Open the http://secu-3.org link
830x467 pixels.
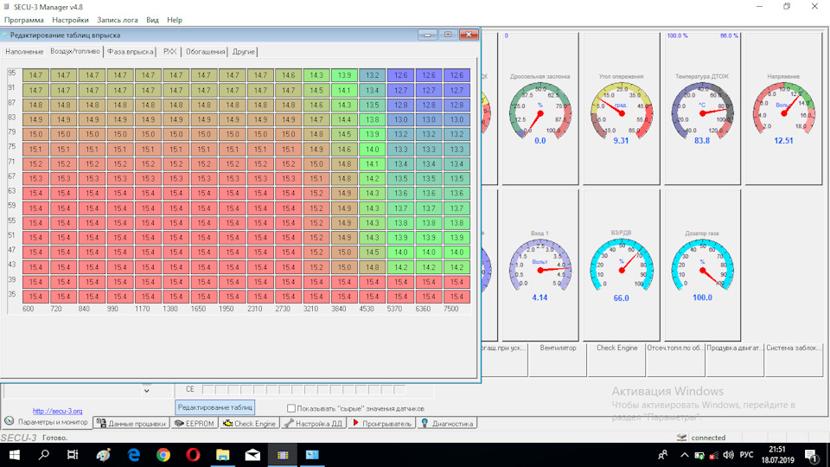tap(58, 411)
